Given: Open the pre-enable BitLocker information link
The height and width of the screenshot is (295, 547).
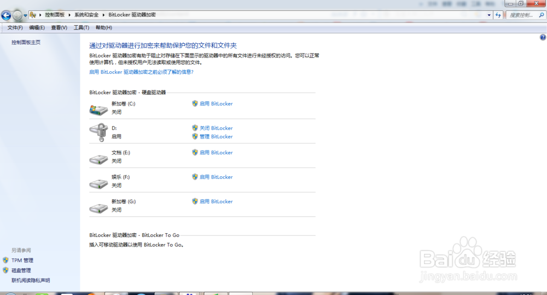Looking at the screenshot, I should 141,72.
